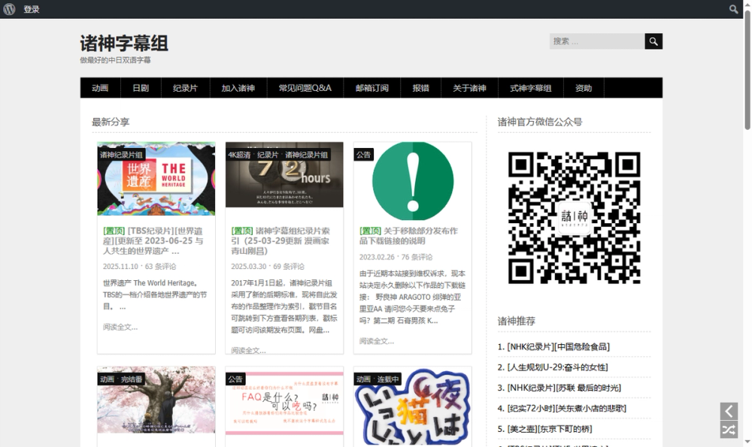752x447 pixels.
Task: Open the 诸神字幕组纪录片索引 post title
Action: pos(280,241)
